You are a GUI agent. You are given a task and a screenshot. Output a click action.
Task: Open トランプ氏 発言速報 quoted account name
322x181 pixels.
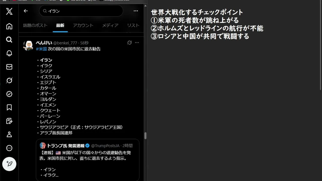[66, 146]
